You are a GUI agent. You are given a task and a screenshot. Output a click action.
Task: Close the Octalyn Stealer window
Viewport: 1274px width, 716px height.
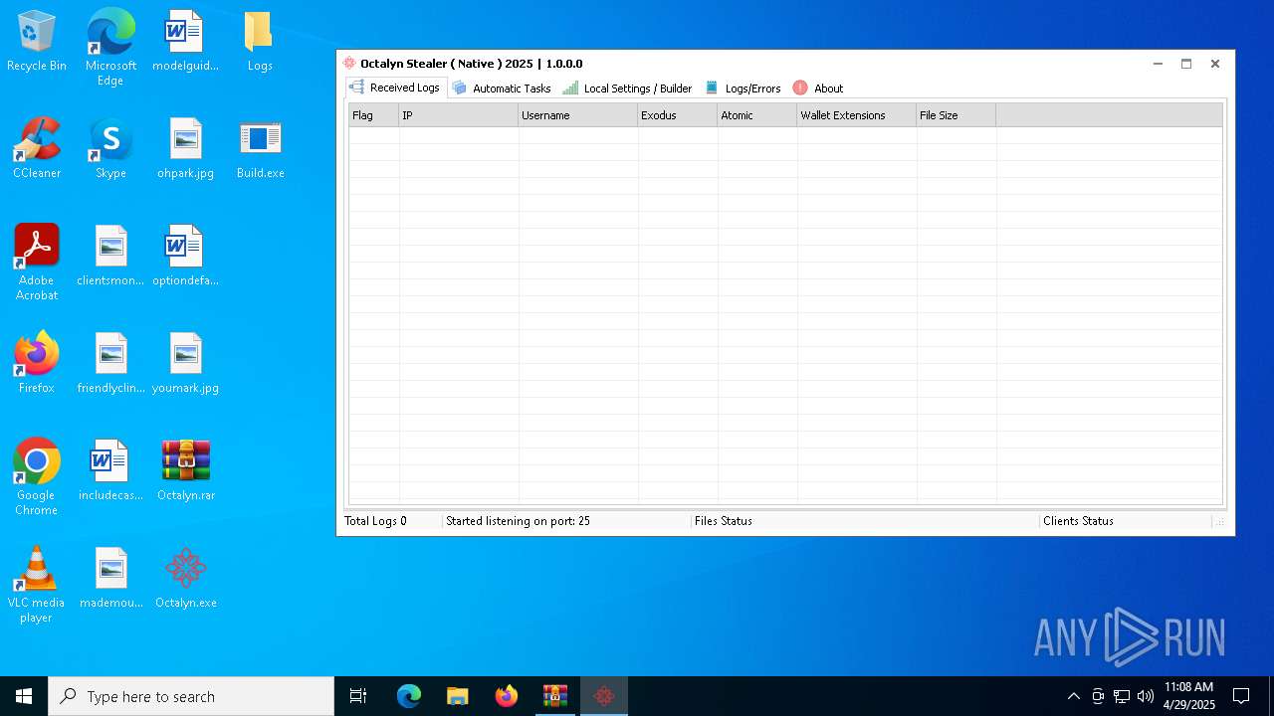1215,64
